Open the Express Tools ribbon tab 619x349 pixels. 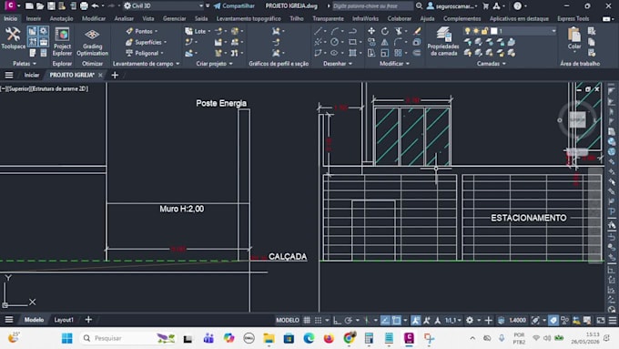tap(573, 18)
